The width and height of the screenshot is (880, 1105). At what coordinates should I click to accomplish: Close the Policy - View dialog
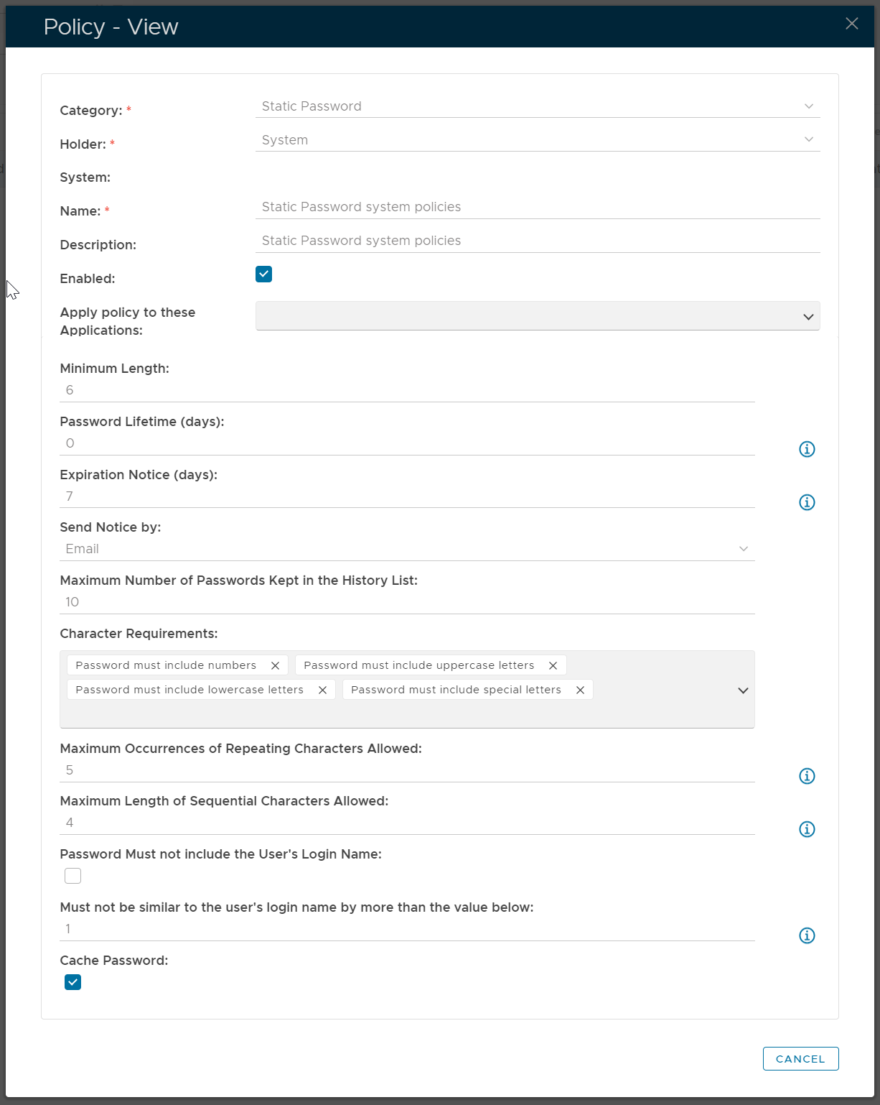852,24
